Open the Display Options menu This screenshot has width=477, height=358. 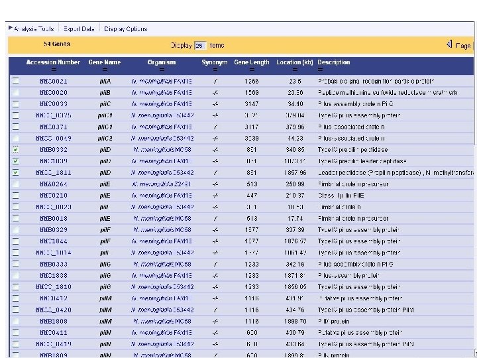tap(126, 29)
